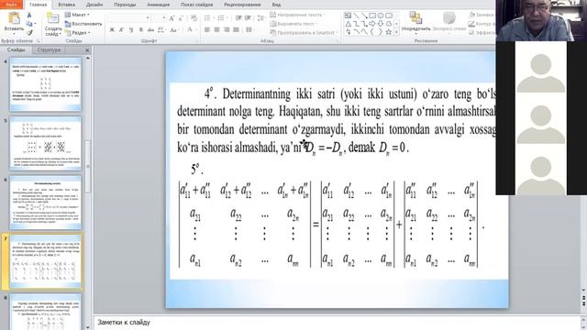Click the font color A swatch
The image size is (587, 330).
[x=190, y=29]
